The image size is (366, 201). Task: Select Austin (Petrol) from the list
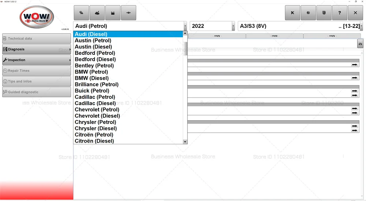click(128, 40)
